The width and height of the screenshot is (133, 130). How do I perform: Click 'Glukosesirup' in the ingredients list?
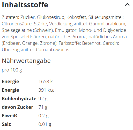click(x=50, y=17)
